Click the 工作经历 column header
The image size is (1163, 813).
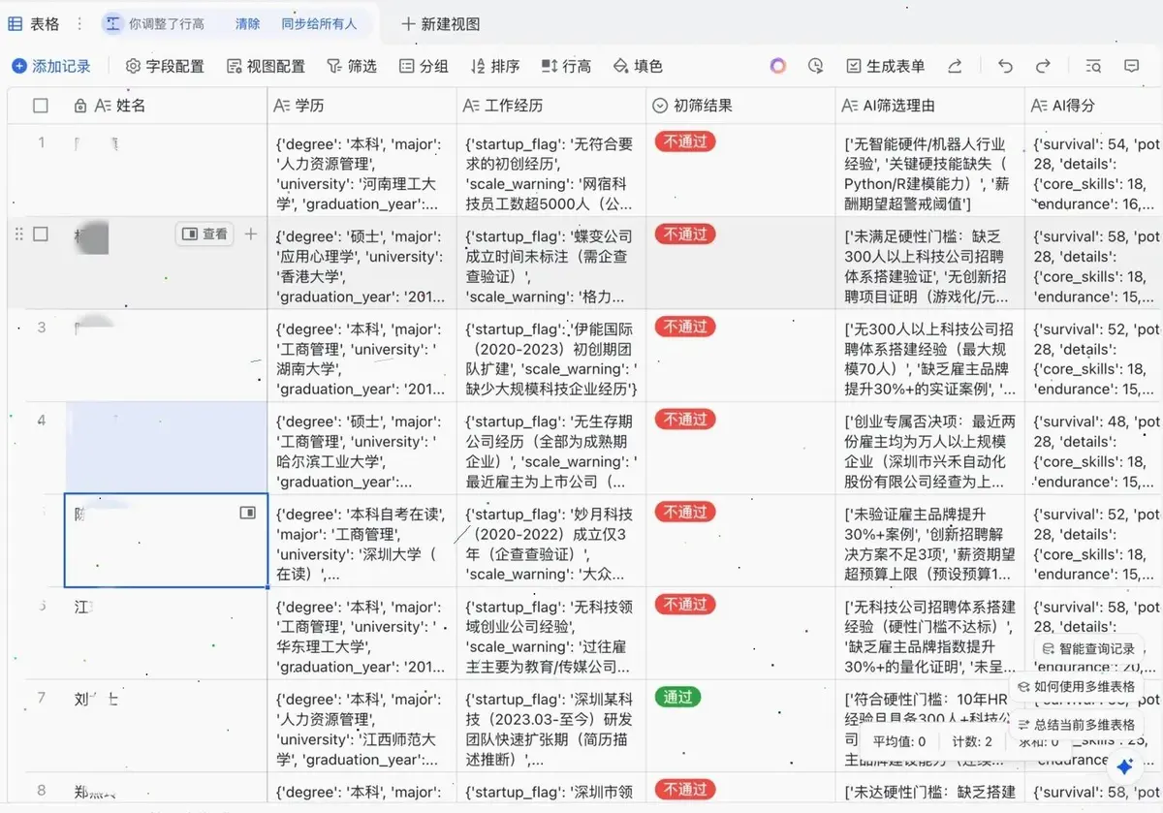551,105
